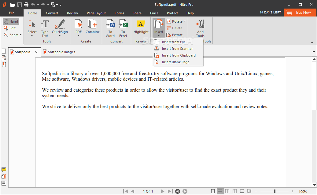
Task: Collapse the ribbon with the chevron
Action: (312, 42)
